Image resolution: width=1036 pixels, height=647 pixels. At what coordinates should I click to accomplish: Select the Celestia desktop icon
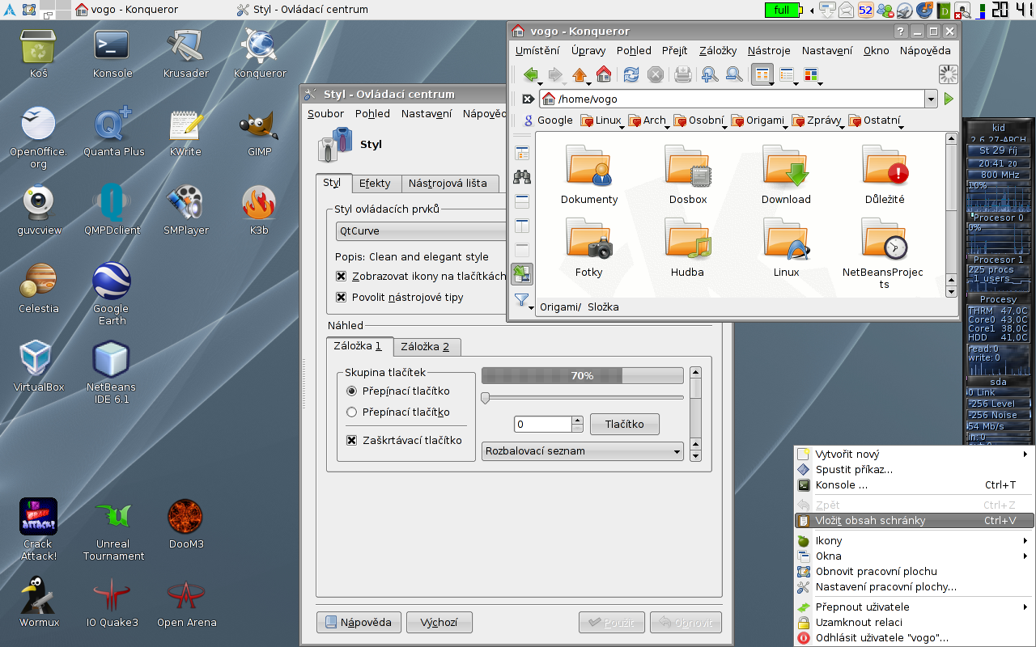pyautogui.click(x=39, y=289)
